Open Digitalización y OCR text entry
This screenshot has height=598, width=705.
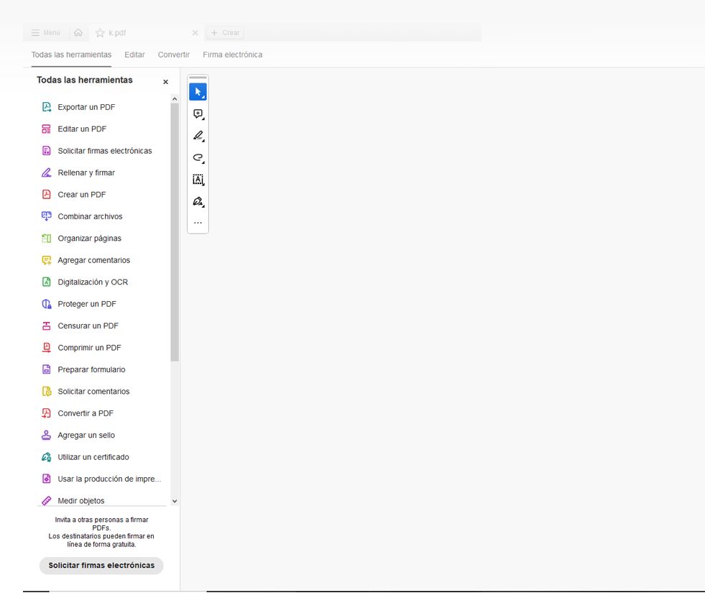coord(93,282)
